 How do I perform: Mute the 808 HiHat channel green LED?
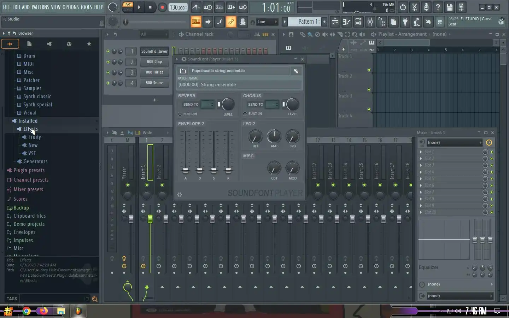(108, 72)
